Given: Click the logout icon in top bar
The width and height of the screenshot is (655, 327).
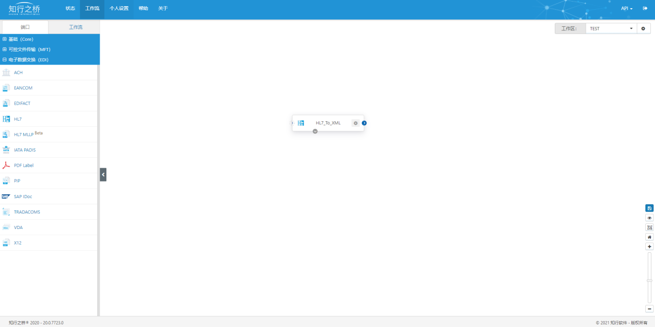Looking at the screenshot, I should (x=645, y=8).
